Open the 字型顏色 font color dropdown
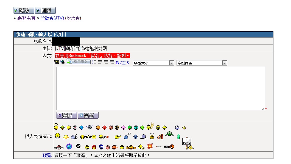The image size is (291, 164). [x=202, y=63]
